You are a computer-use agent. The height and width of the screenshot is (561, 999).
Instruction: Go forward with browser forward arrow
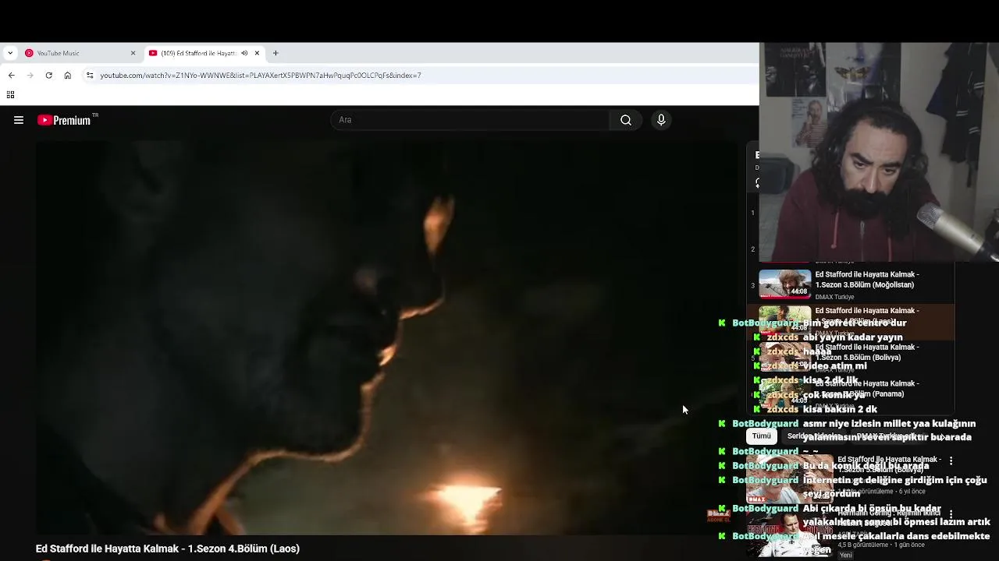(x=30, y=76)
